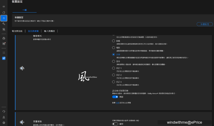Click the blue square icon in the sidebar

click(x=4, y=58)
